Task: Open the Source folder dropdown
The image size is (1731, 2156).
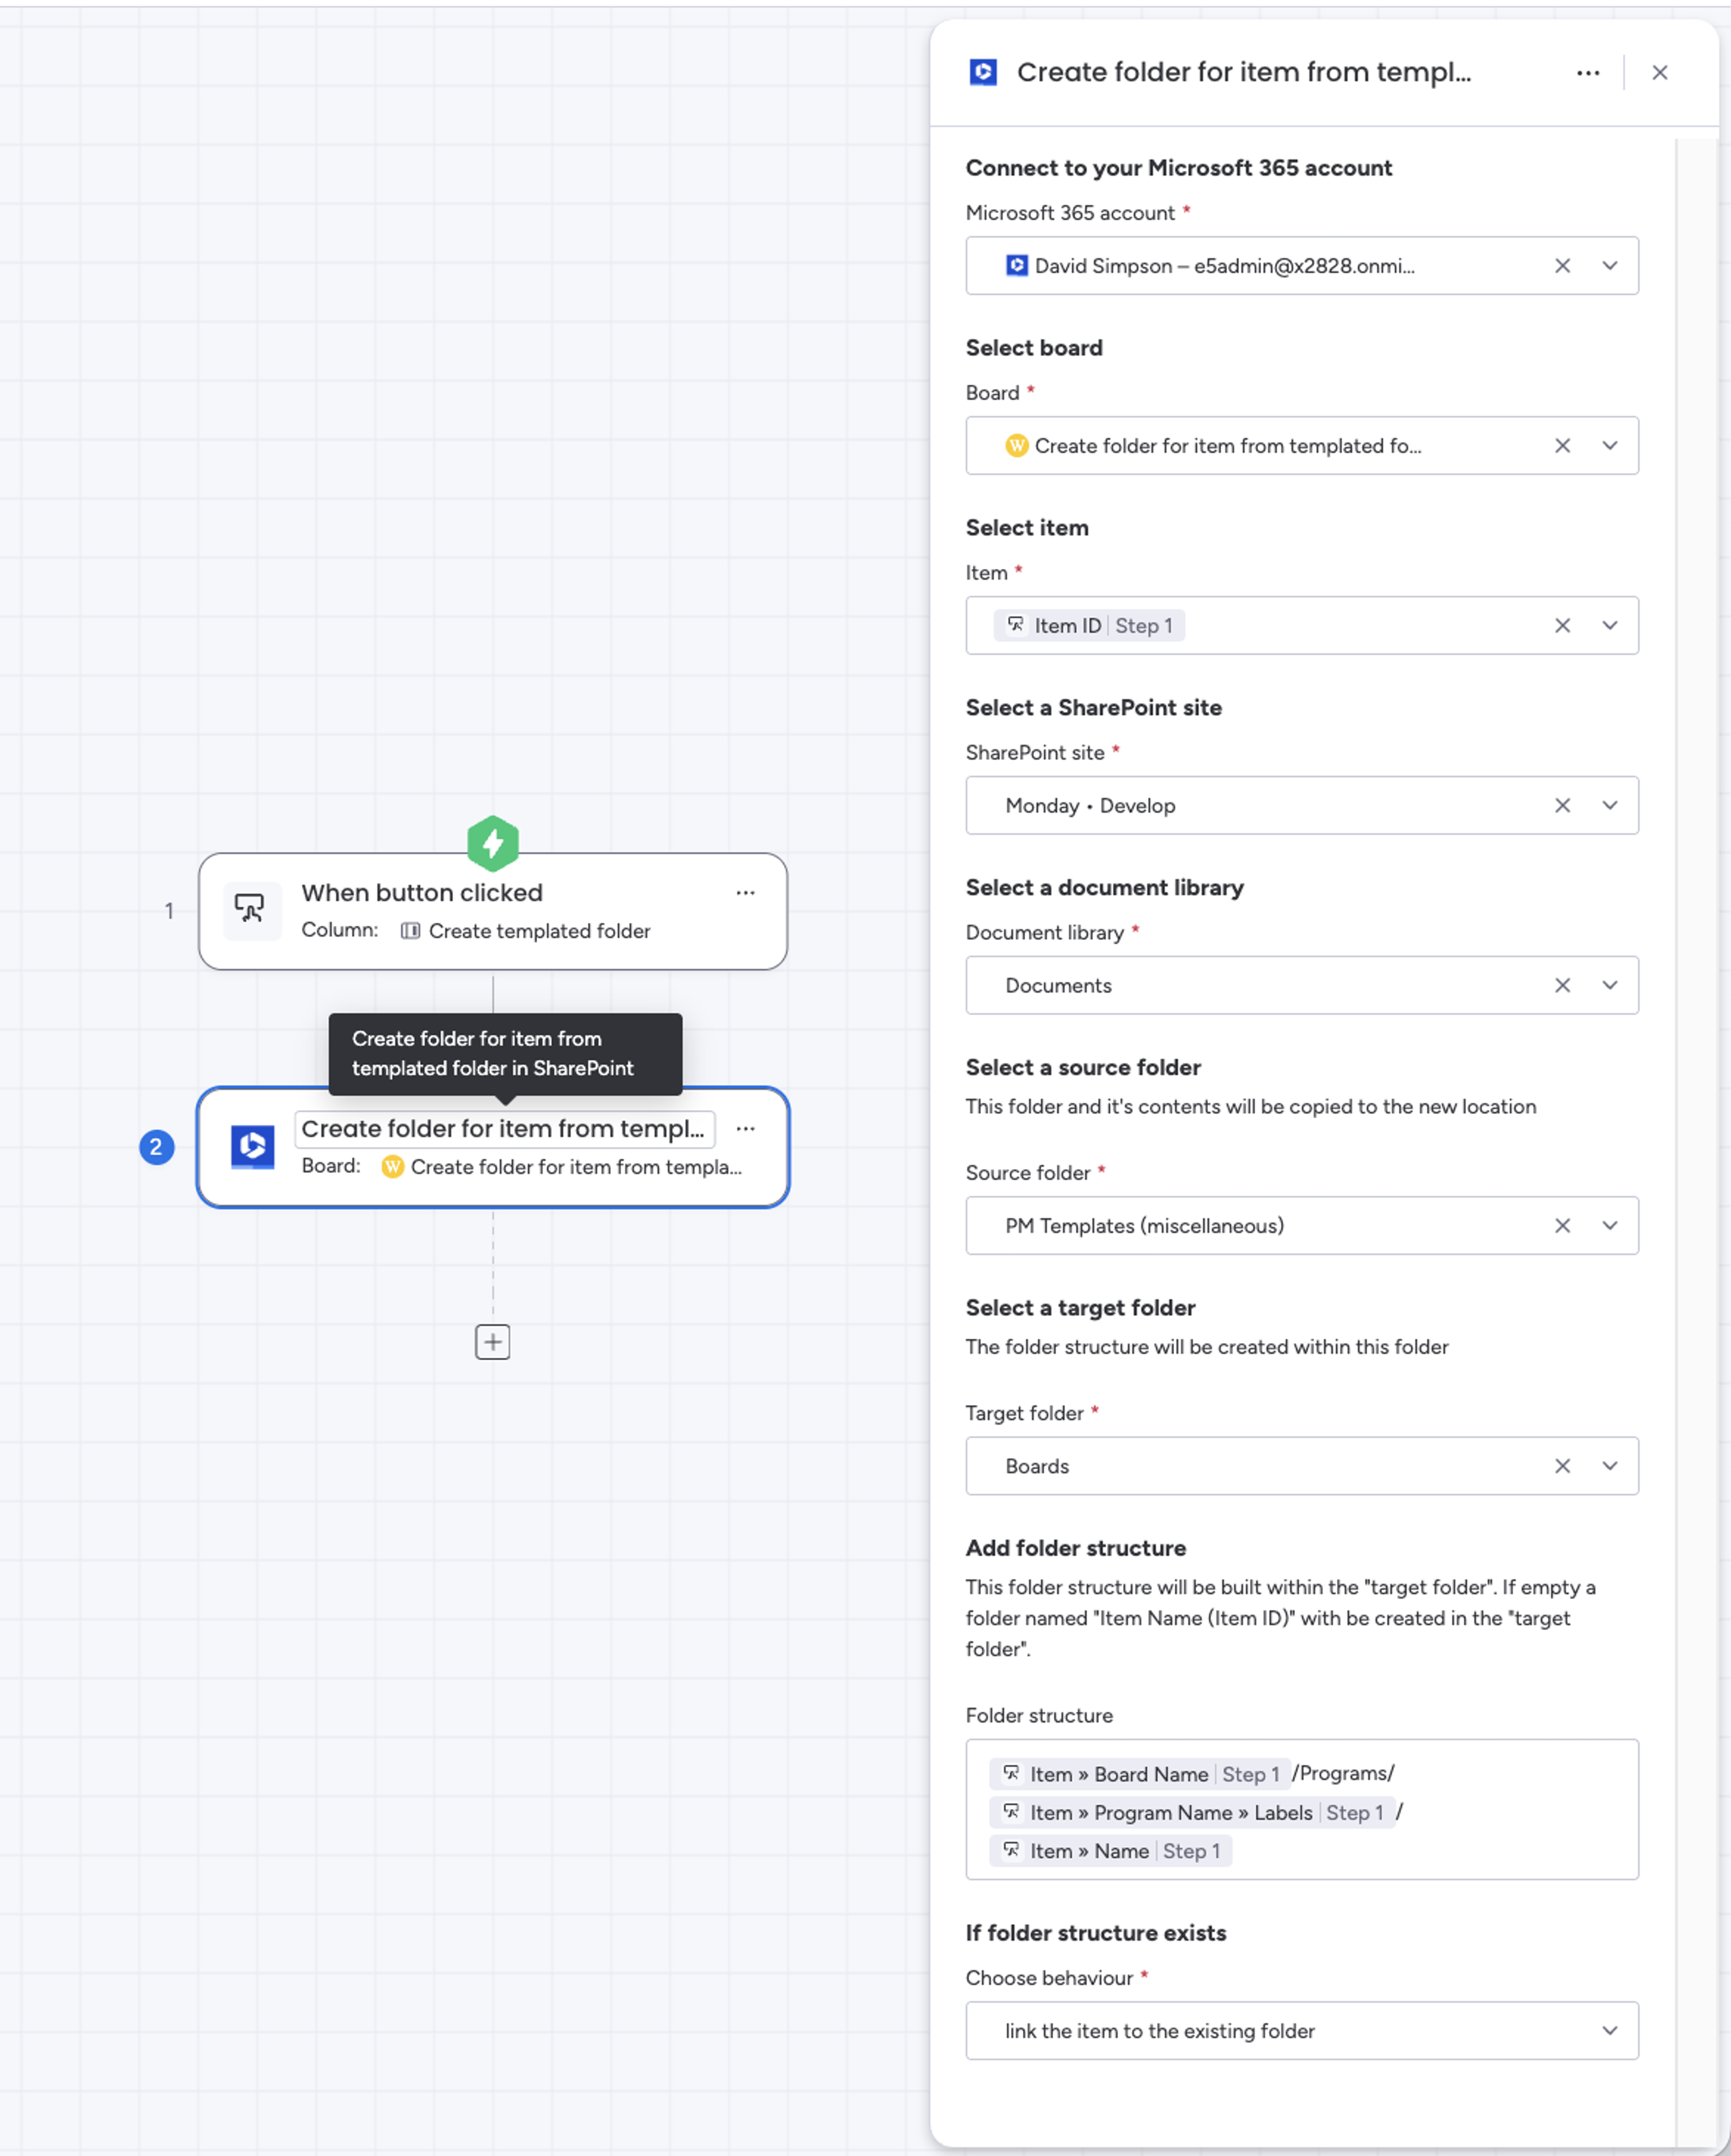Action: (x=1610, y=1225)
